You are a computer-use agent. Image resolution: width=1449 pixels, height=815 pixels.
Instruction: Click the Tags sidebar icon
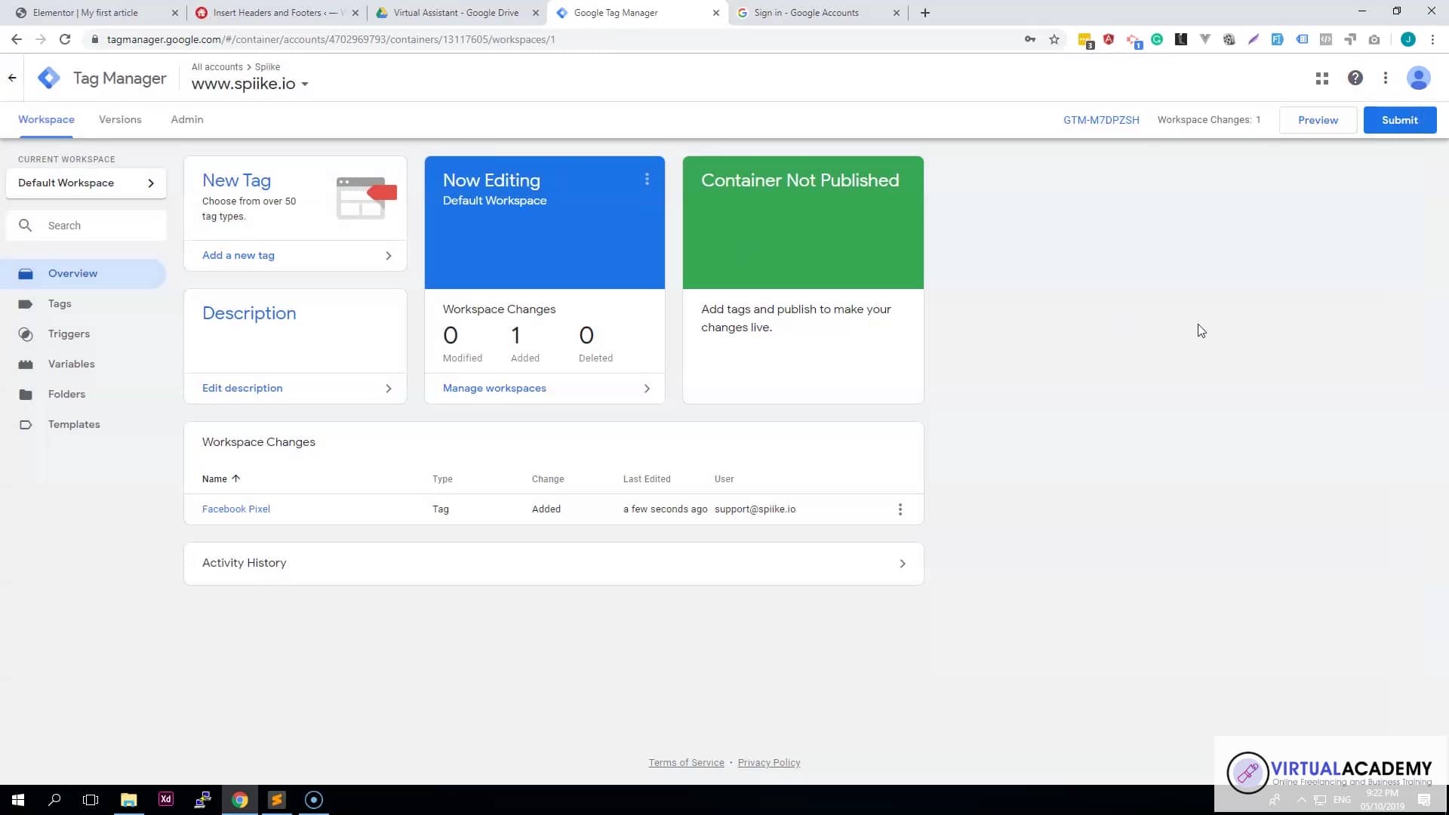(26, 304)
